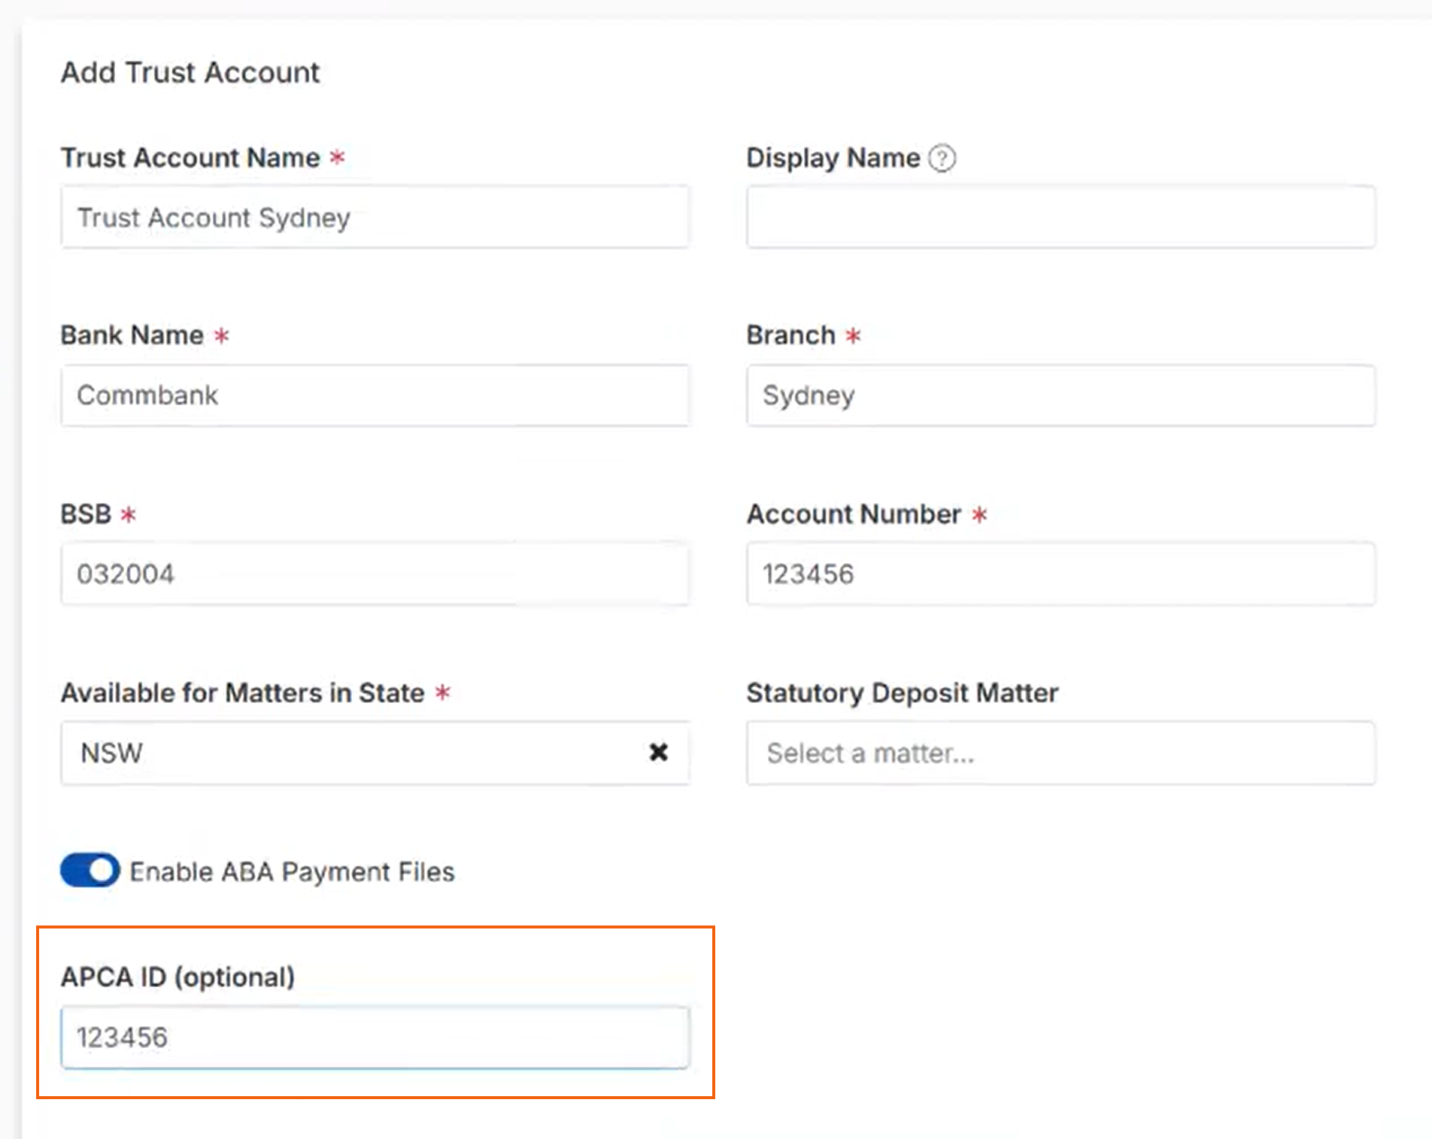Click the Account Number label

pos(854,514)
